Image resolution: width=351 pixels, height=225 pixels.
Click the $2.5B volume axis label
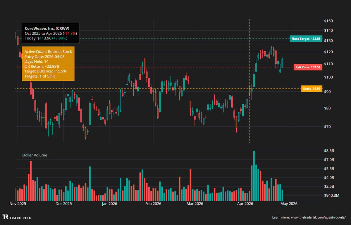pos(329,186)
